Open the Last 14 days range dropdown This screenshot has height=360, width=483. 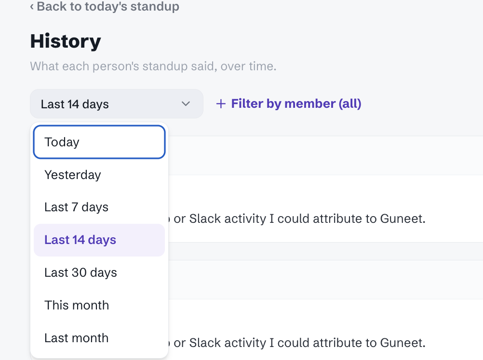tap(117, 104)
